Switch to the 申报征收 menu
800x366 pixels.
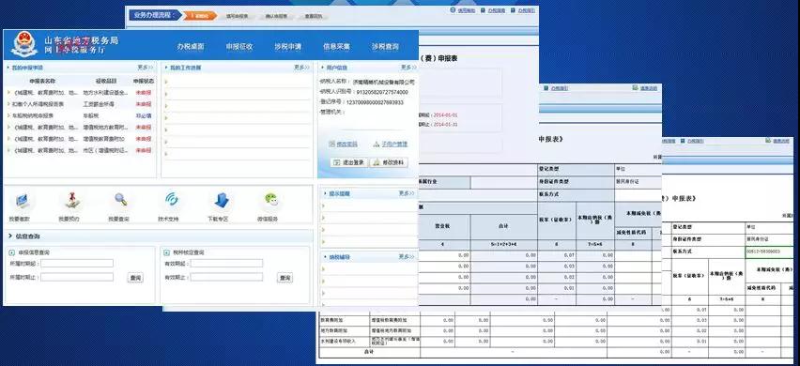pos(239,46)
